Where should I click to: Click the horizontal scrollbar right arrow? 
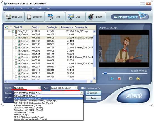[x=91, y=81]
